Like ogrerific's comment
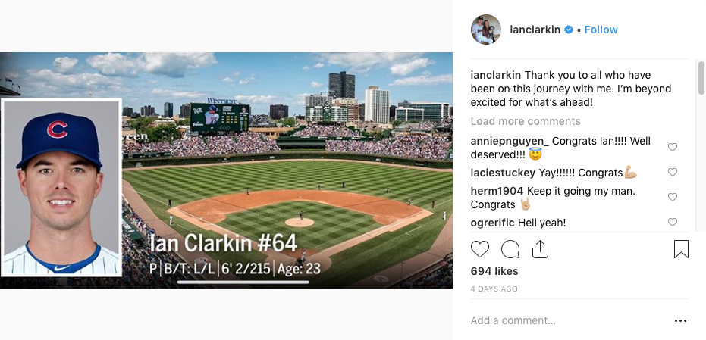The image size is (706, 340). click(x=672, y=222)
